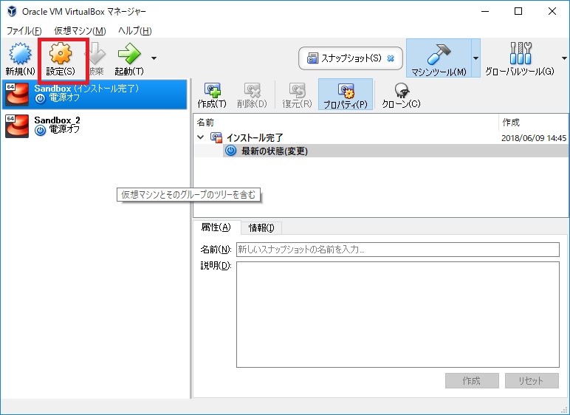Click the 作成 column header
This screenshot has height=415, width=570.
click(x=533, y=122)
